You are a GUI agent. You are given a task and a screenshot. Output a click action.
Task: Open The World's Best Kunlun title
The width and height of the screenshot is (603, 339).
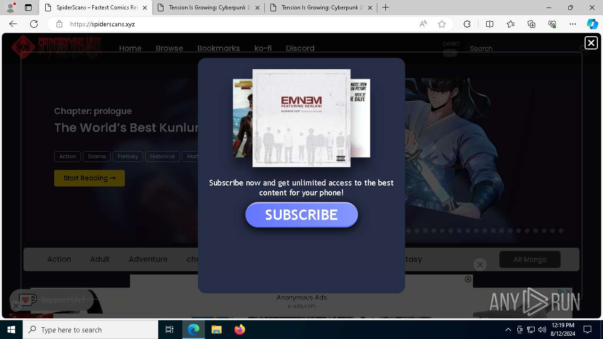[126, 128]
